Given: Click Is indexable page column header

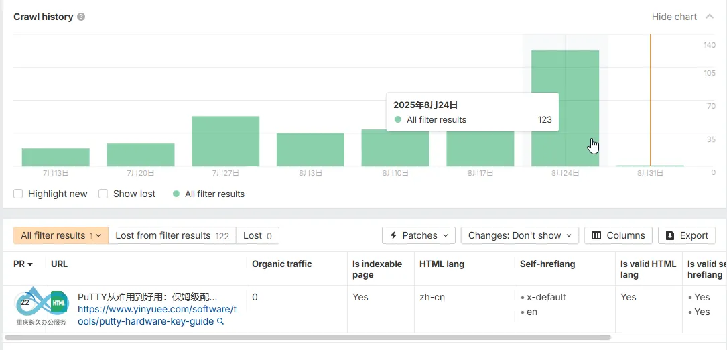Looking at the screenshot, I should (x=377, y=270).
